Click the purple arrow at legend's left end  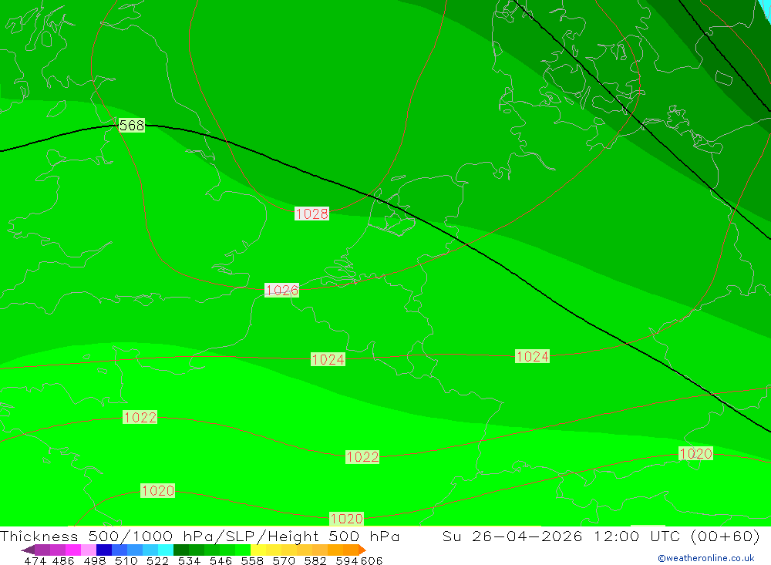tap(28, 550)
